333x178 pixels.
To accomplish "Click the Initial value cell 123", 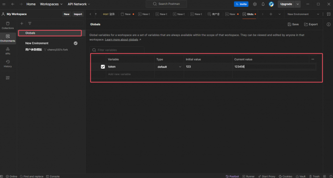I will click(208, 67).
